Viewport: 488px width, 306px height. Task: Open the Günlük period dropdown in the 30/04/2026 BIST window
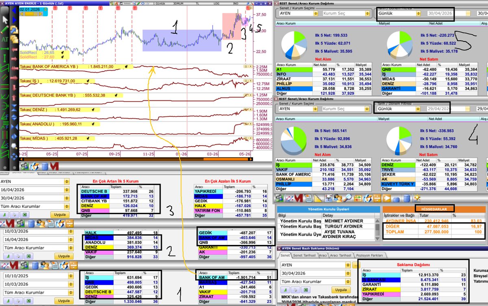pos(418,13)
